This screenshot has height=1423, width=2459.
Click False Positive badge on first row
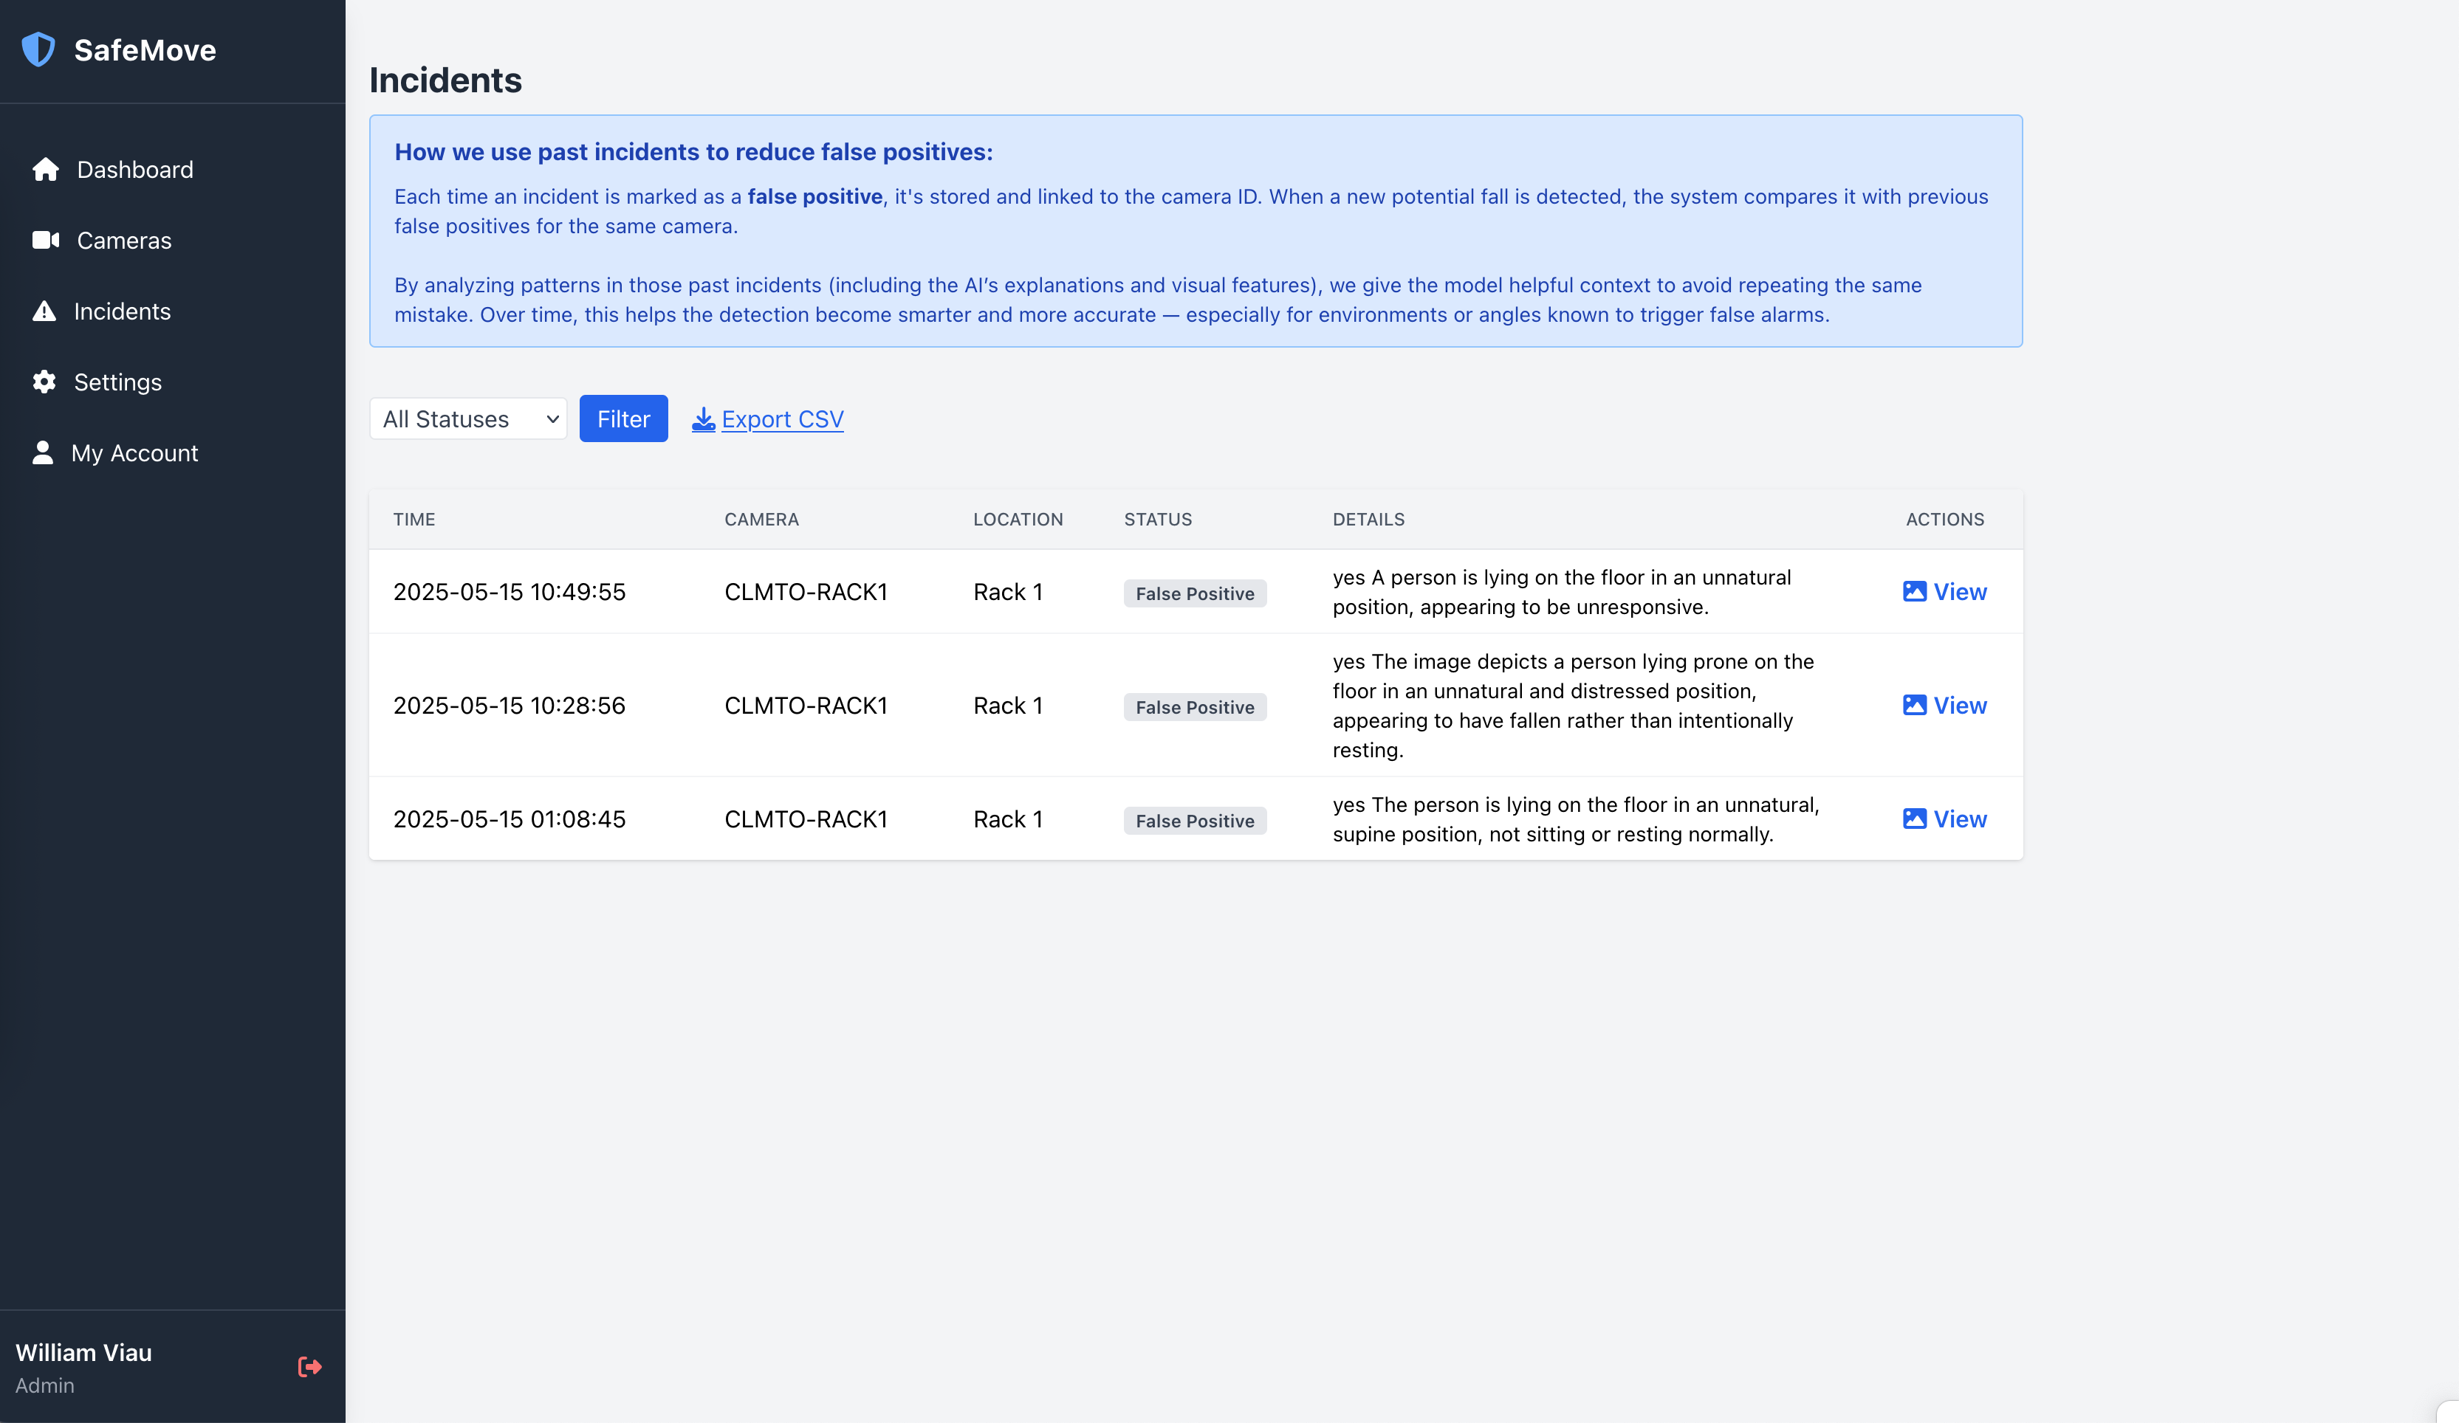click(x=1194, y=593)
